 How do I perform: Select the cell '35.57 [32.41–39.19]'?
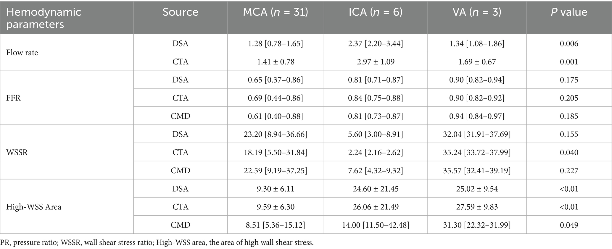coord(476,171)
